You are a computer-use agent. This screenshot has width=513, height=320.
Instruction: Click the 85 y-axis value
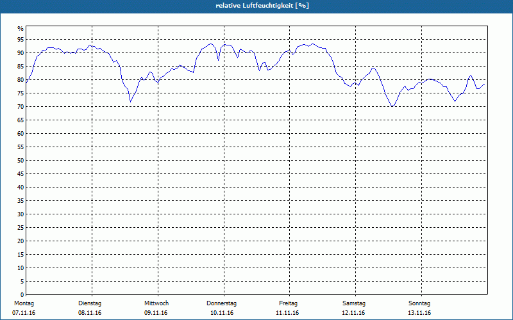coord(21,67)
